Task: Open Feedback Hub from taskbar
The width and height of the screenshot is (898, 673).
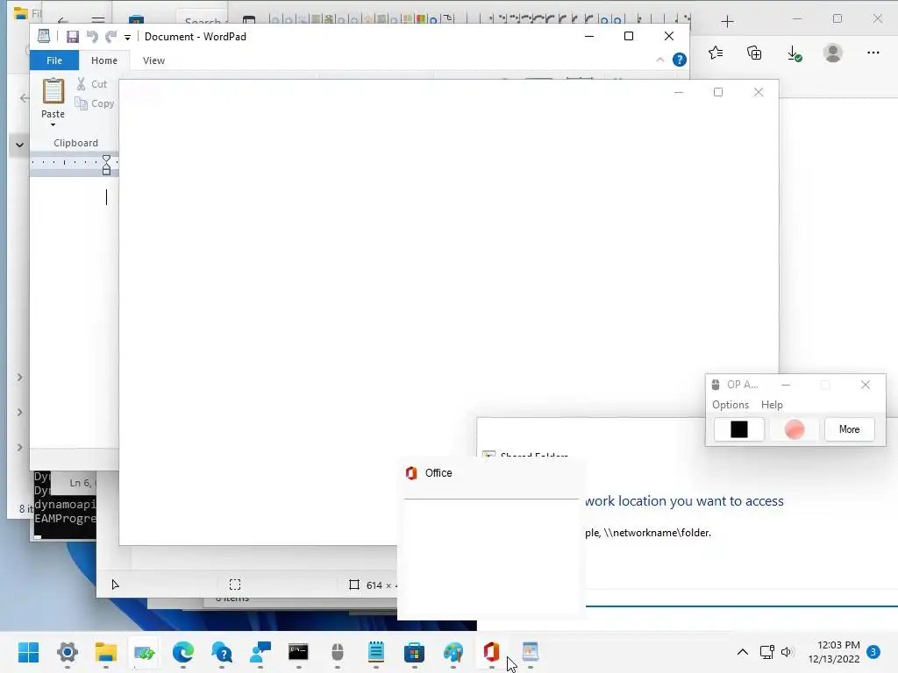Action: 260,652
